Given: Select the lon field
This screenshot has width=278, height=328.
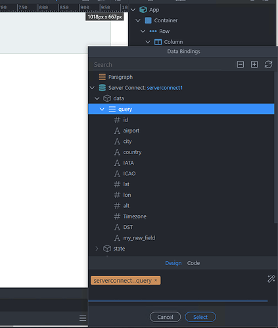Looking at the screenshot, I should tap(127, 195).
